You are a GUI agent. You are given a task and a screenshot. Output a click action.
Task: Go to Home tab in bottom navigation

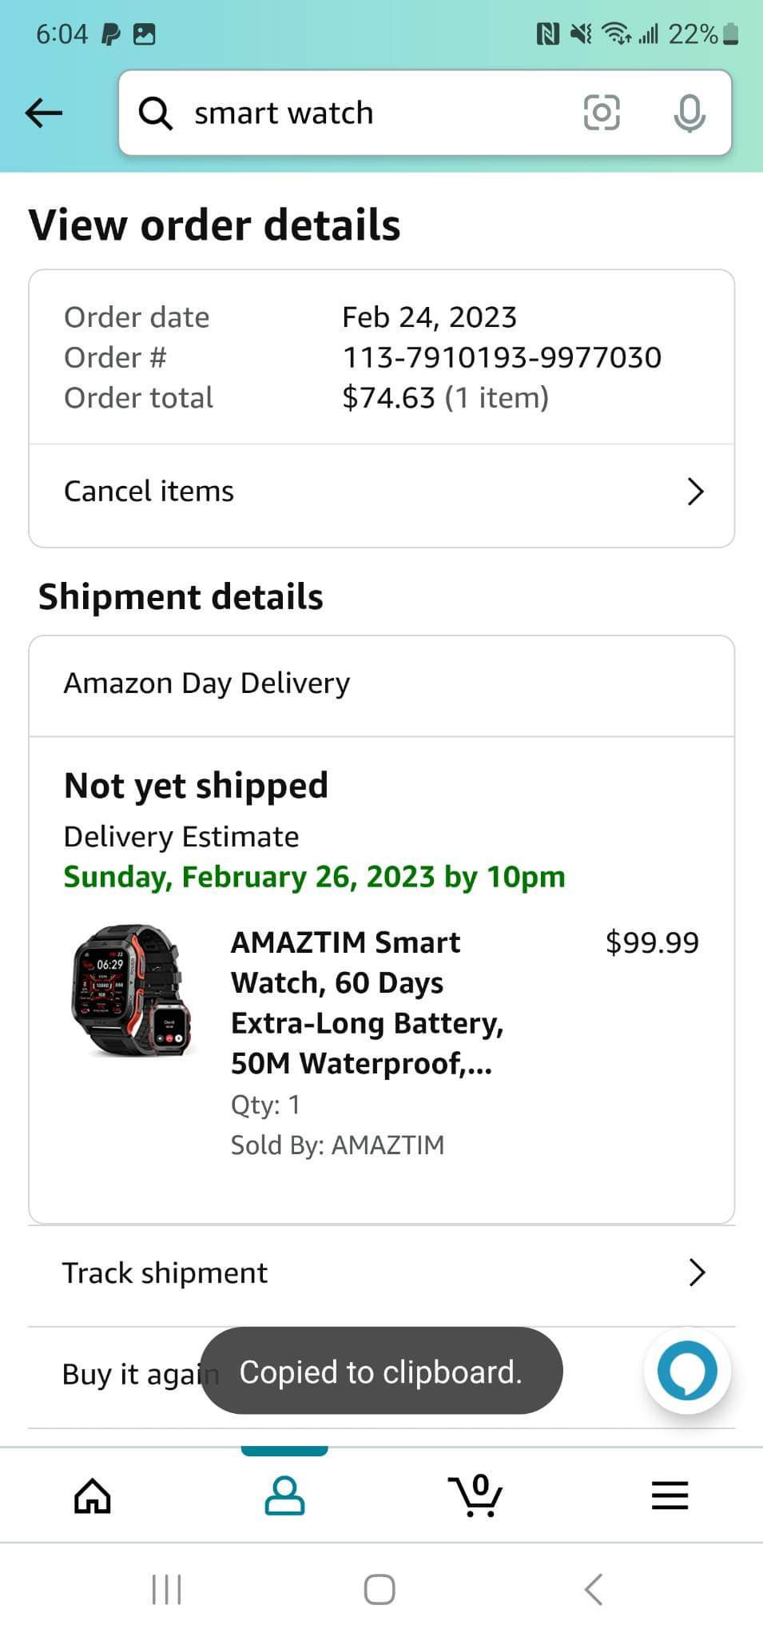point(93,1496)
